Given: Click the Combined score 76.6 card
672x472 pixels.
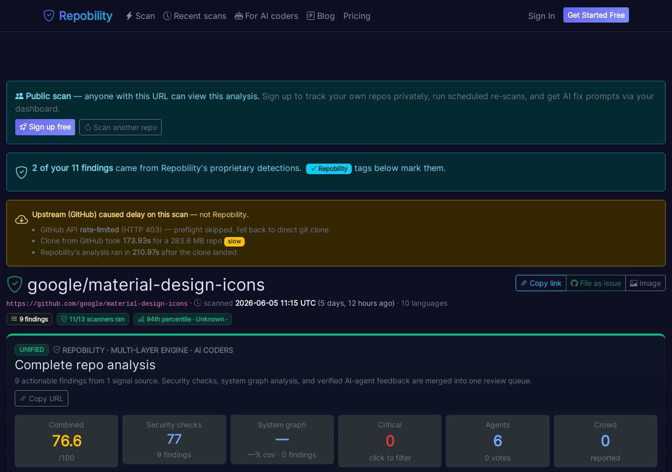Looking at the screenshot, I should click(x=67, y=441).
